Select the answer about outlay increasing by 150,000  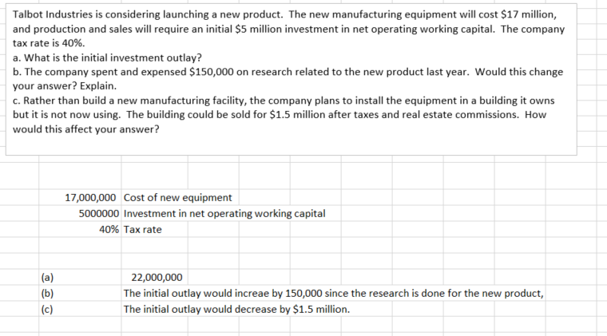click(333, 294)
